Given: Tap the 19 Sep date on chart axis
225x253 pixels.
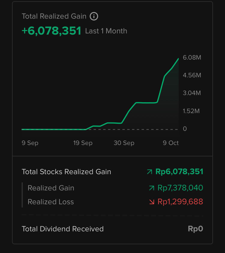Looking at the screenshot, I should click(x=83, y=143).
